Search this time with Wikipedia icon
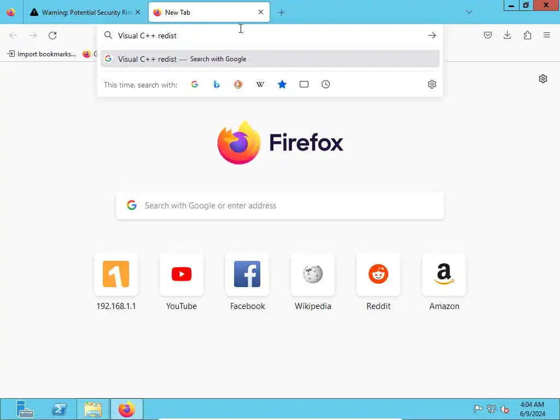This screenshot has width=560, height=420. point(260,84)
